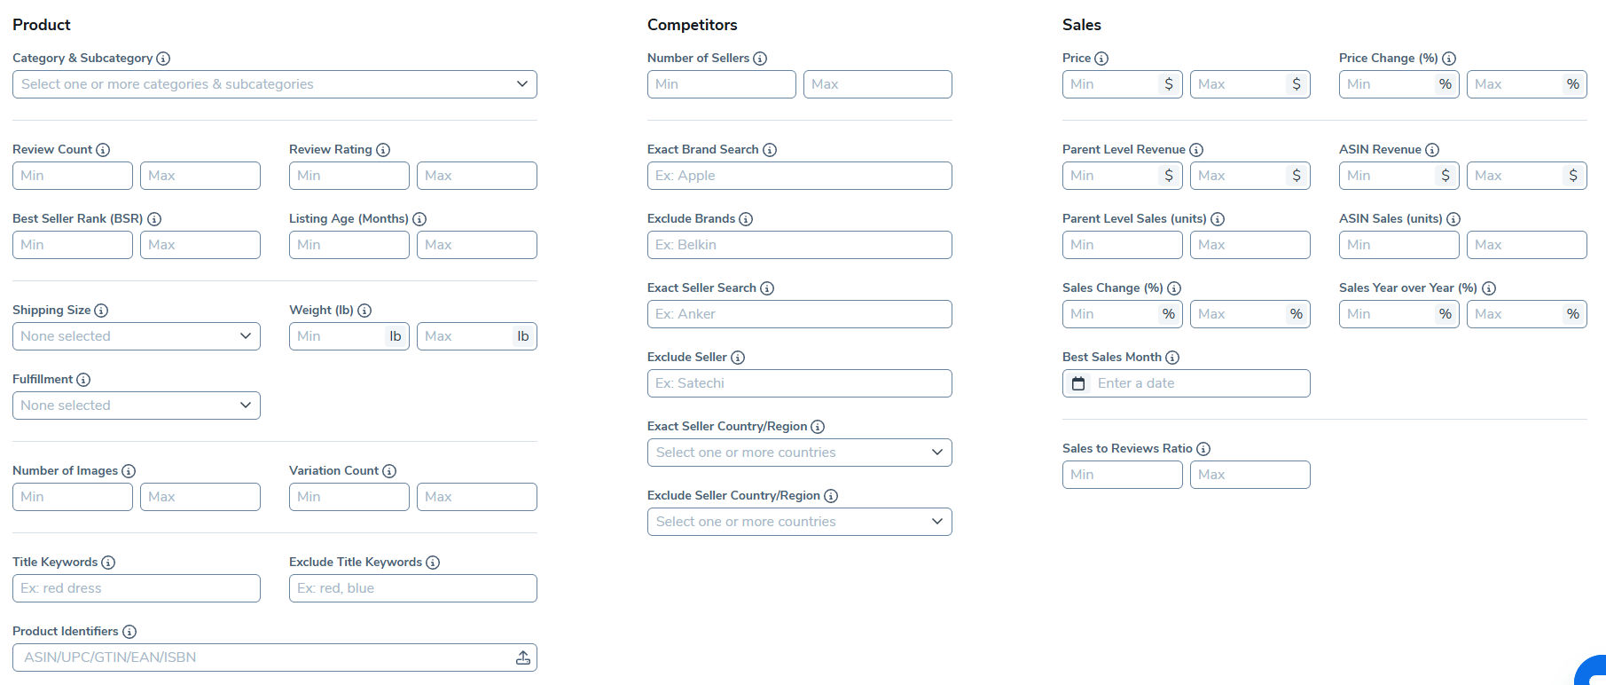Focus the Title Keywords input field
The width and height of the screenshot is (1606, 685).
point(136,588)
